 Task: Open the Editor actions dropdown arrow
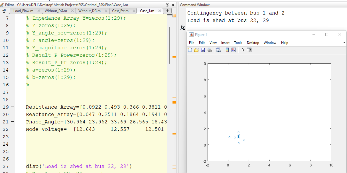pos(167,5)
